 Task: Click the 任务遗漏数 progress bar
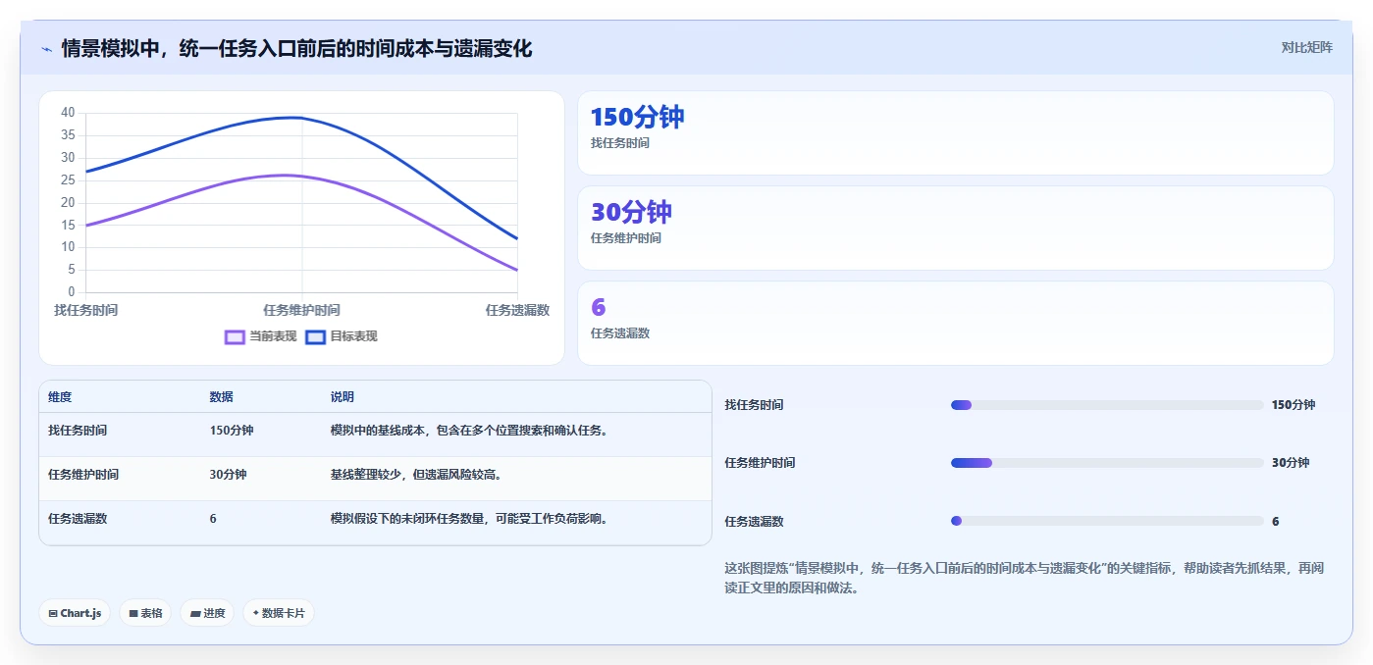click(1107, 521)
